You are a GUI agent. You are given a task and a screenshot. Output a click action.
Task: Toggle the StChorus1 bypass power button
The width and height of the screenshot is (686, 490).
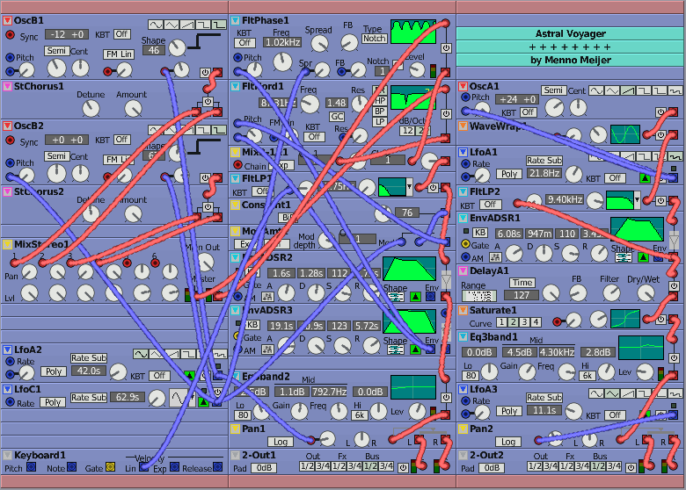[208, 102]
